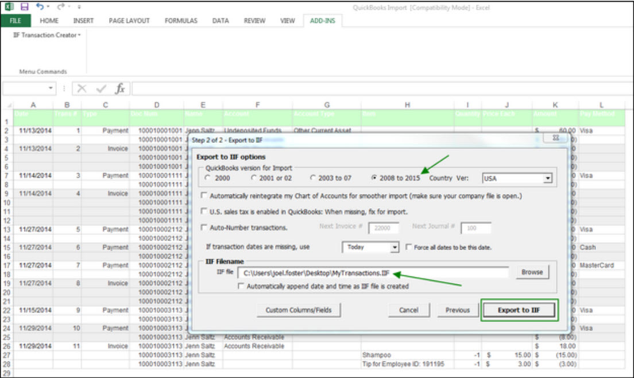Image resolution: width=634 pixels, height=378 pixels.
Task: Undo the last action
Action: (x=39, y=6)
